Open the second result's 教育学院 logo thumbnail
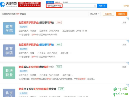Image resolution: width=129 pixels, height=97 pixels. (x=9, y=50)
